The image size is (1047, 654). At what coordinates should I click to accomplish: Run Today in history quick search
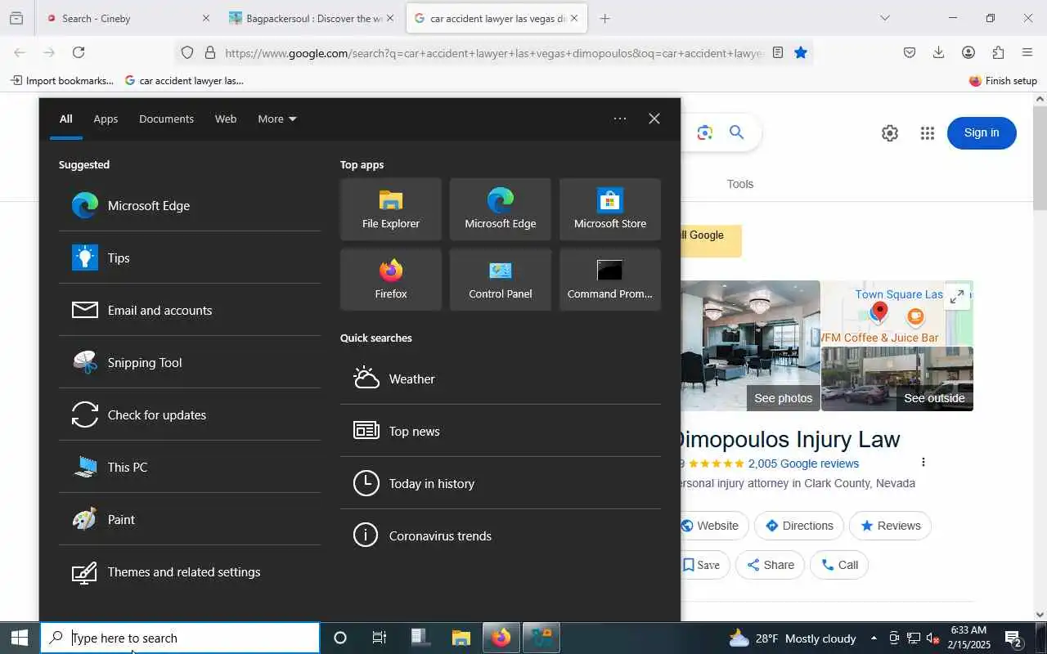[x=501, y=483]
